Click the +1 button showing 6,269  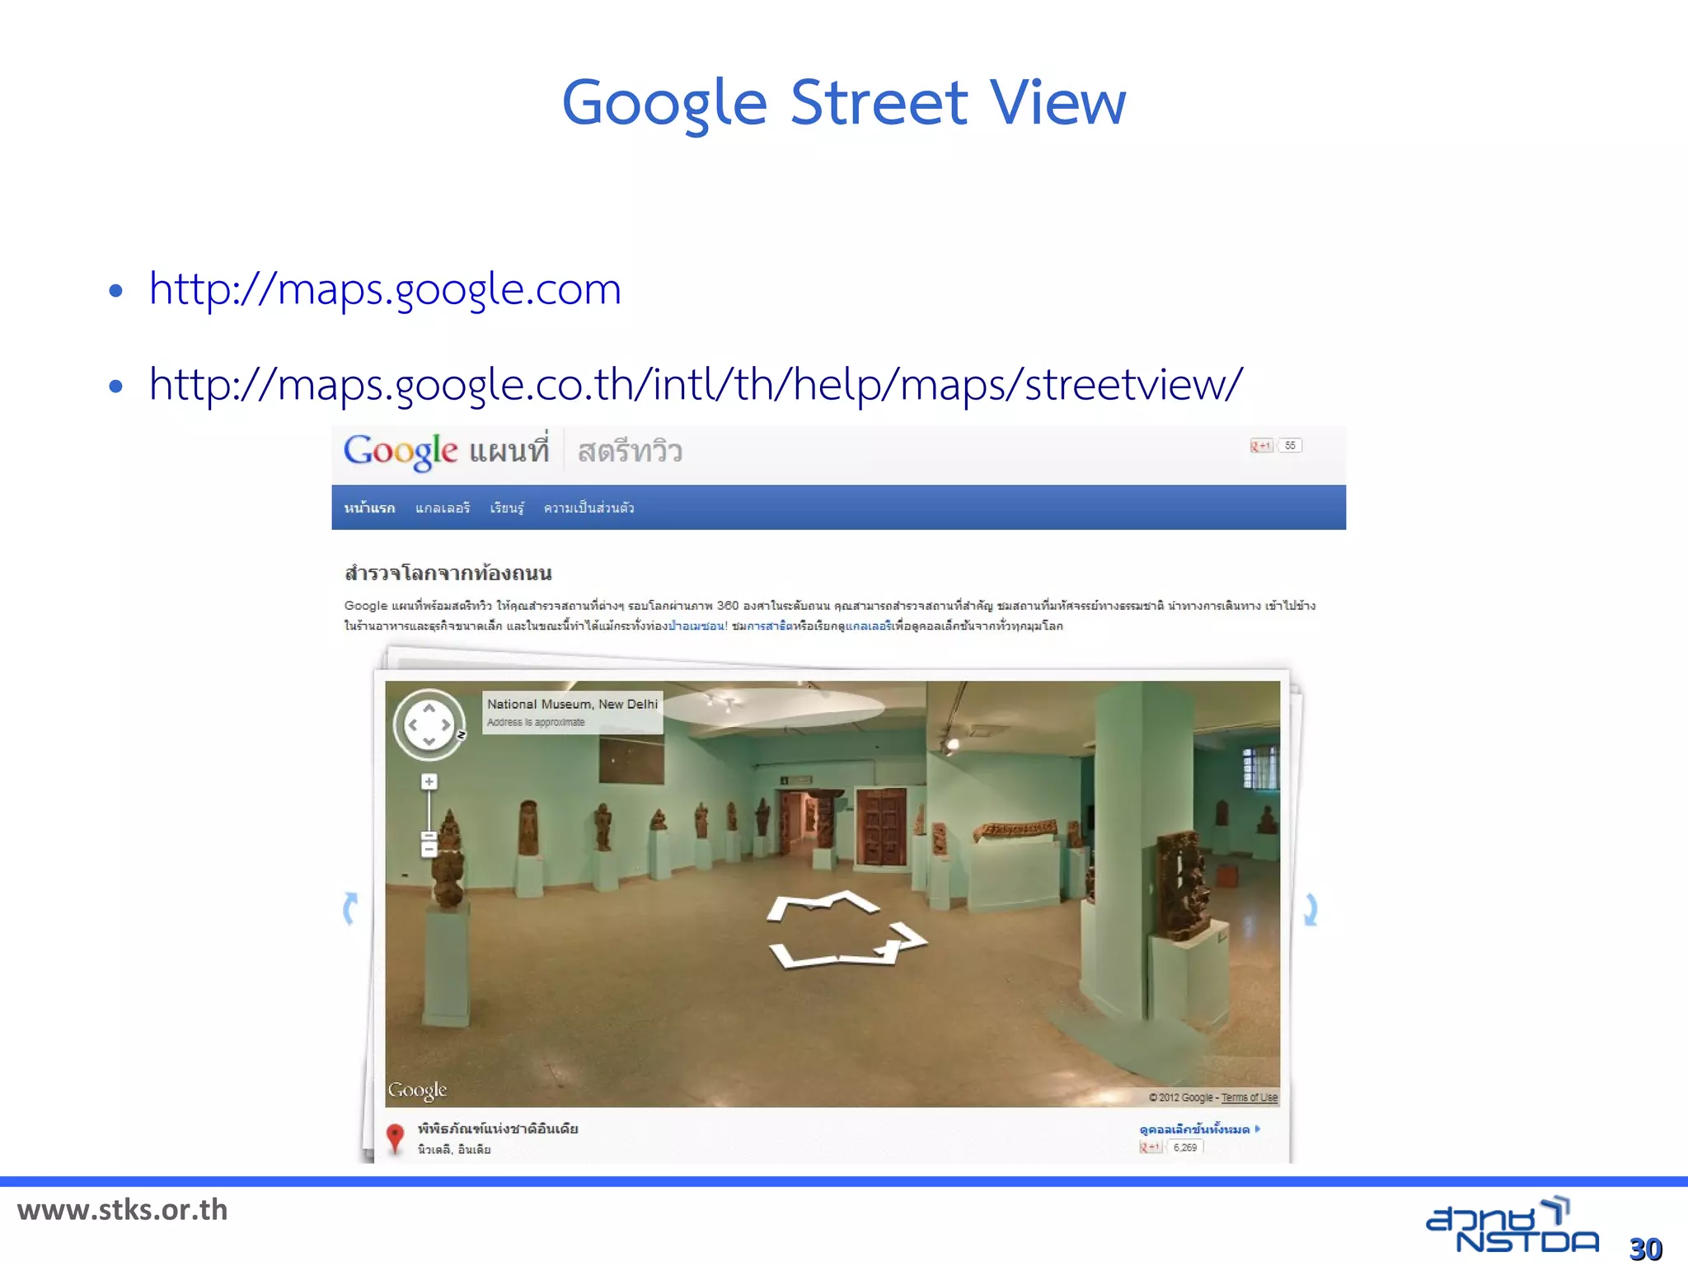pos(1151,1147)
